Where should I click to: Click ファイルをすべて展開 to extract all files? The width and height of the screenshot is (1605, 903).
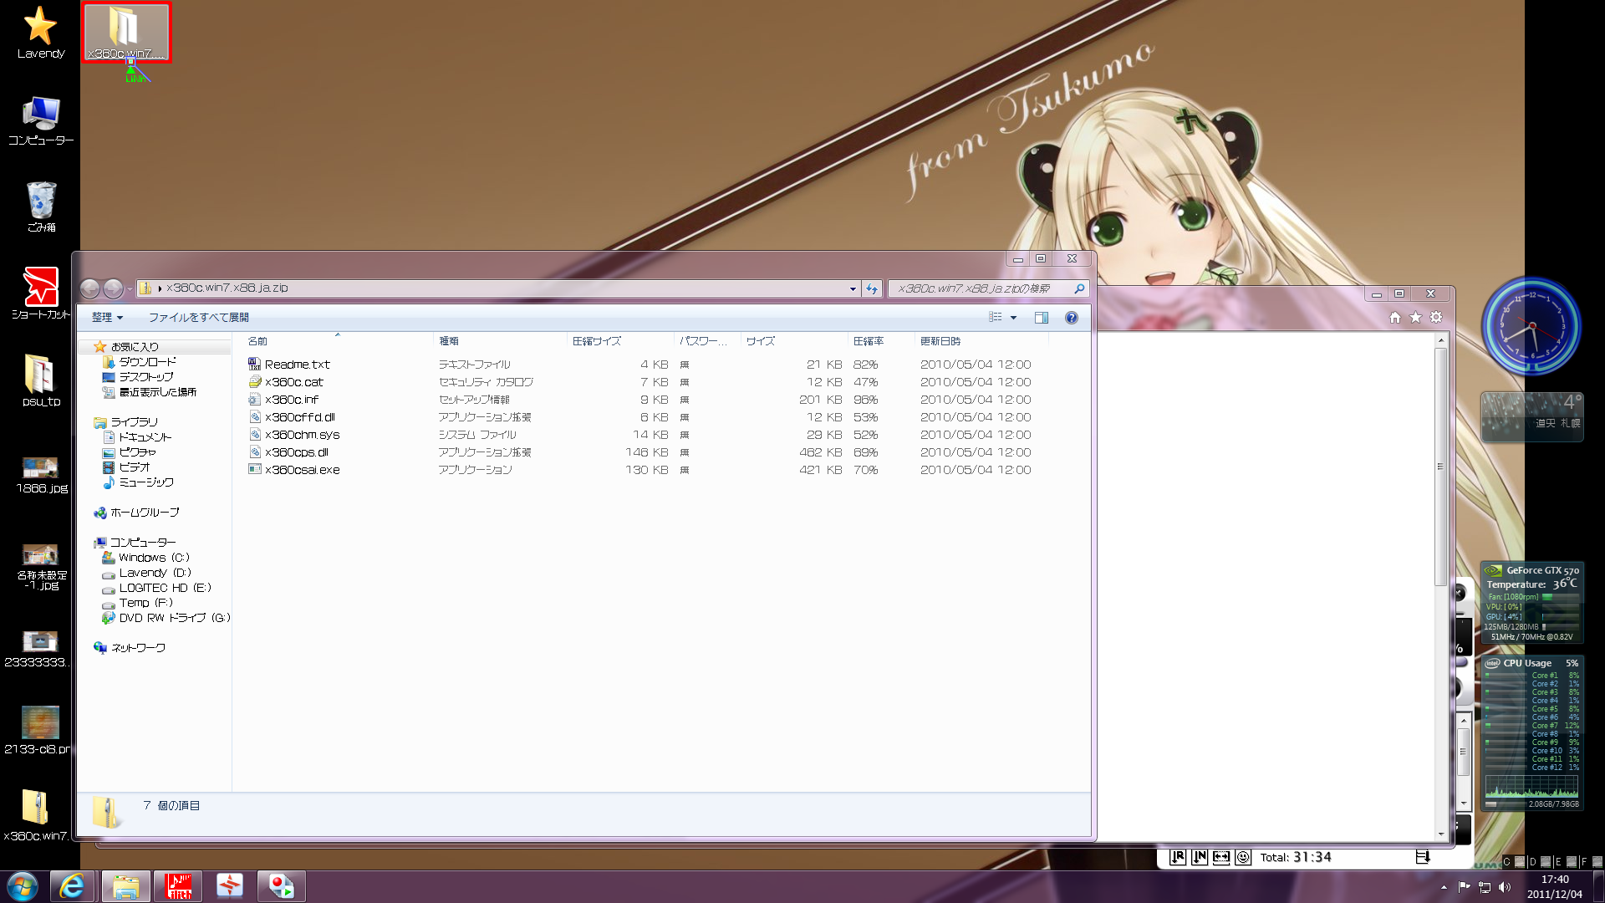tap(199, 318)
